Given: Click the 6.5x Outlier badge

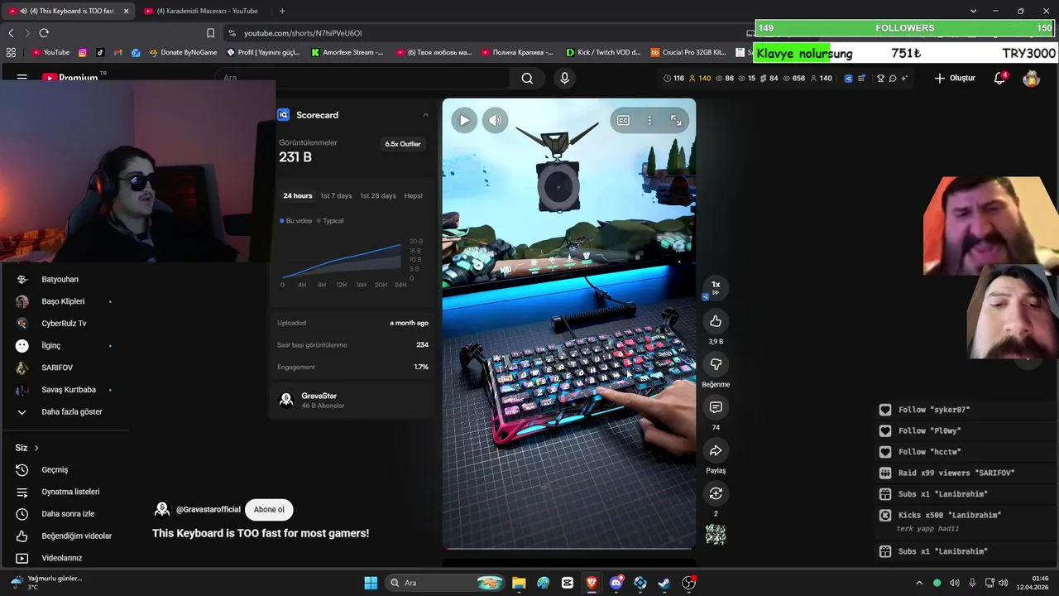Looking at the screenshot, I should point(403,144).
